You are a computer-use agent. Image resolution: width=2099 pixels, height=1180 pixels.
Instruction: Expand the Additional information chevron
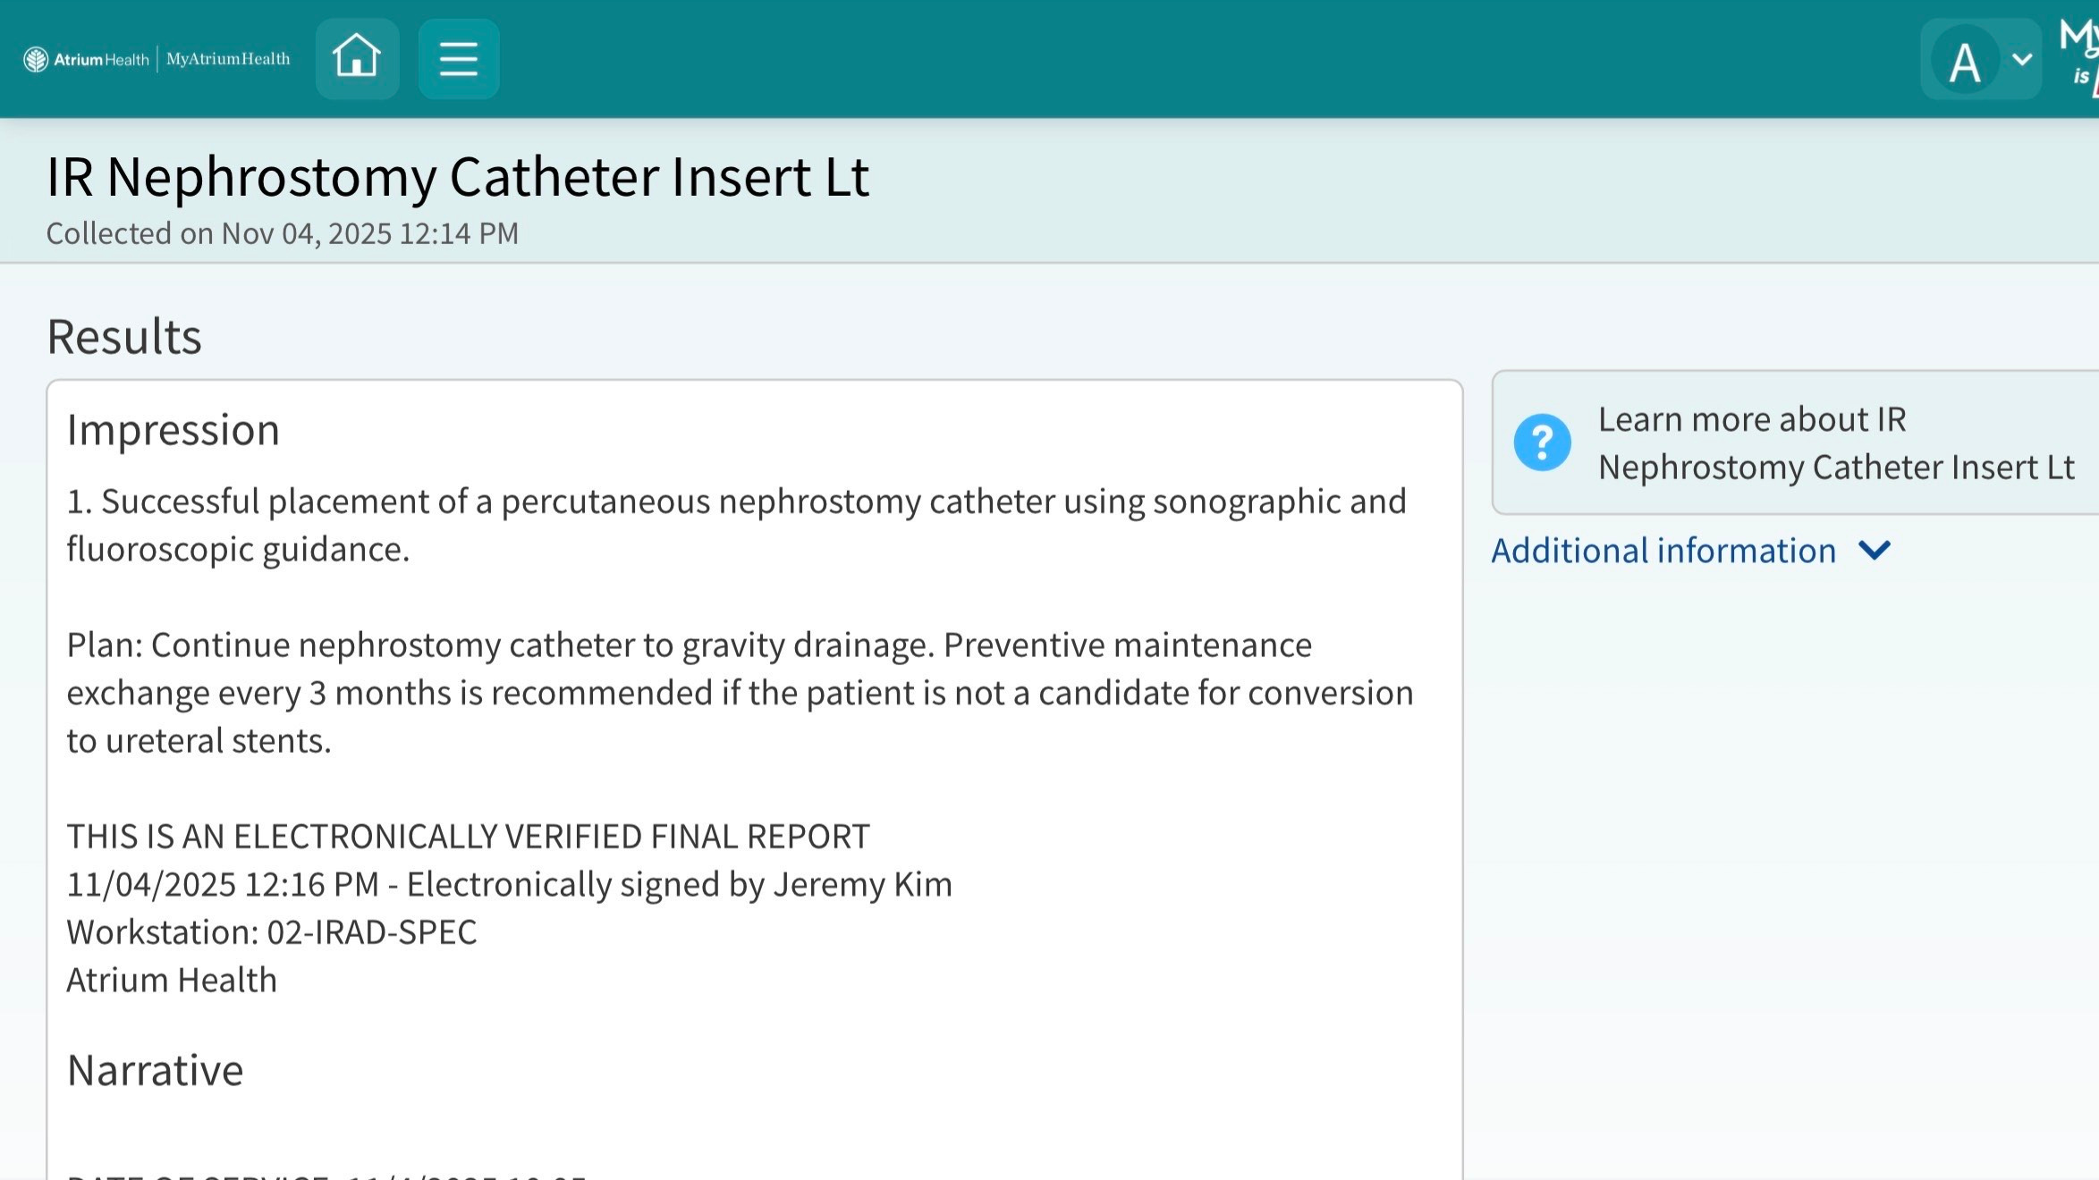[x=1875, y=550]
